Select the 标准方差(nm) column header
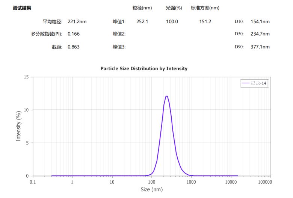Screen dimensions: 293x198 click(x=205, y=8)
